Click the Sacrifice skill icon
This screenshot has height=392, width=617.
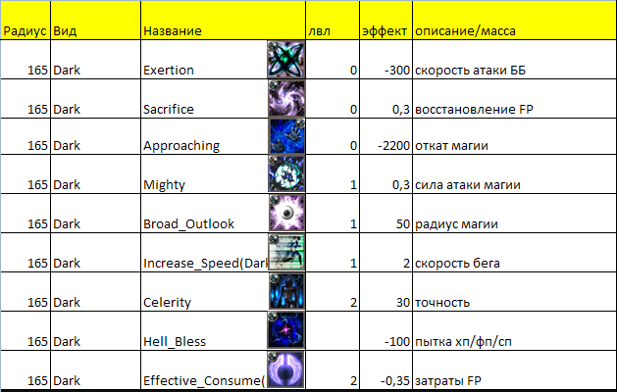pyautogui.click(x=286, y=99)
